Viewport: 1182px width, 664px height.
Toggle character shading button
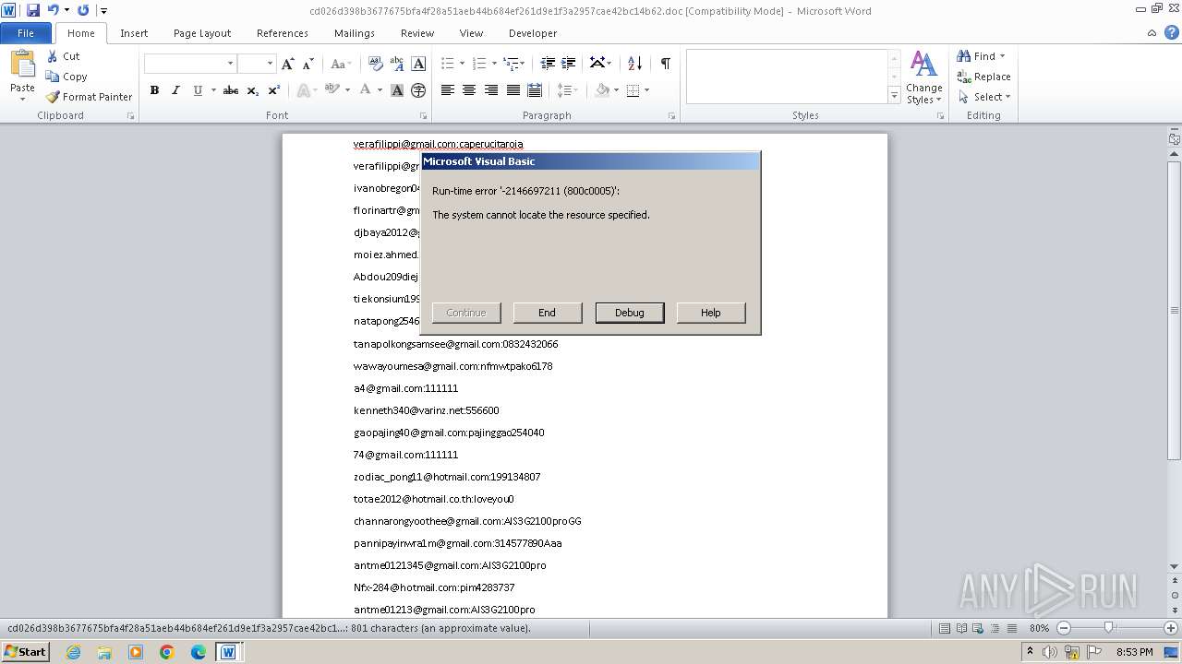tap(397, 90)
